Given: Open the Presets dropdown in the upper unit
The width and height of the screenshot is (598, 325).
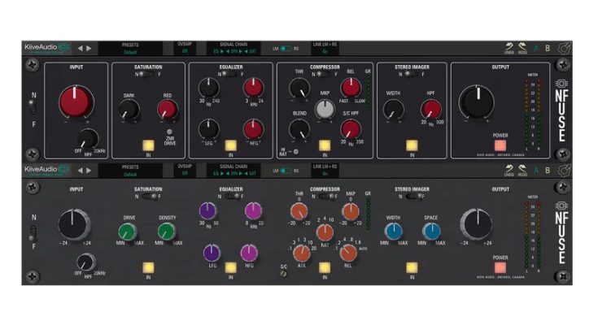Looking at the screenshot, I should point(130,48).
